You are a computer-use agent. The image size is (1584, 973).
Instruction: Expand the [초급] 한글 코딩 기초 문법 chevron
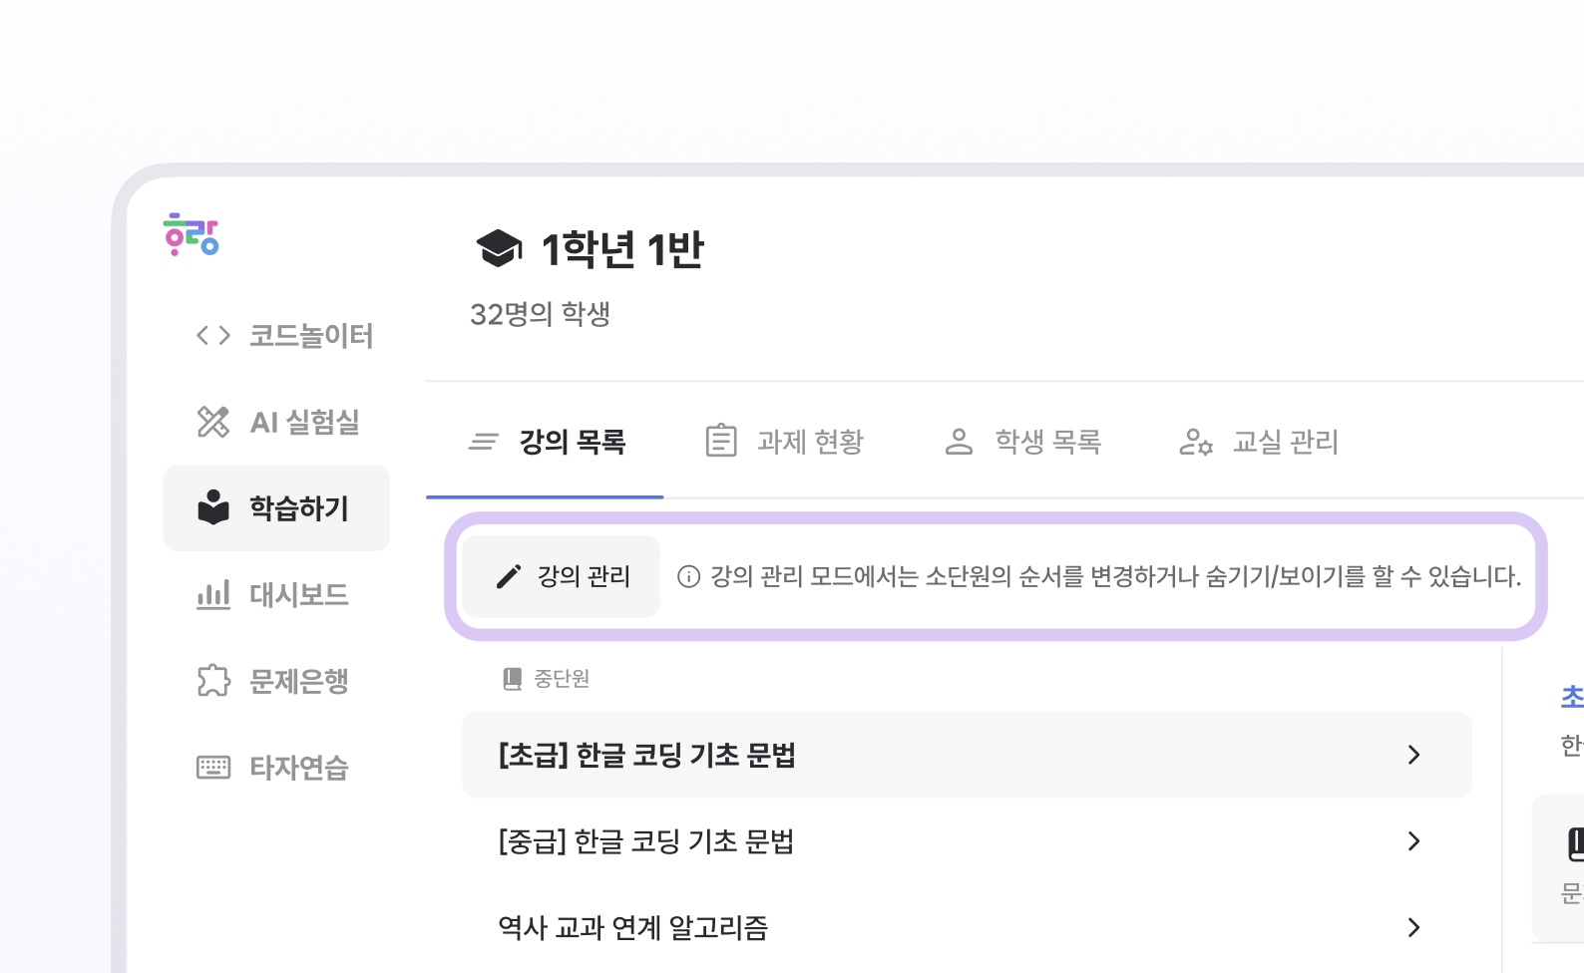1413,755
